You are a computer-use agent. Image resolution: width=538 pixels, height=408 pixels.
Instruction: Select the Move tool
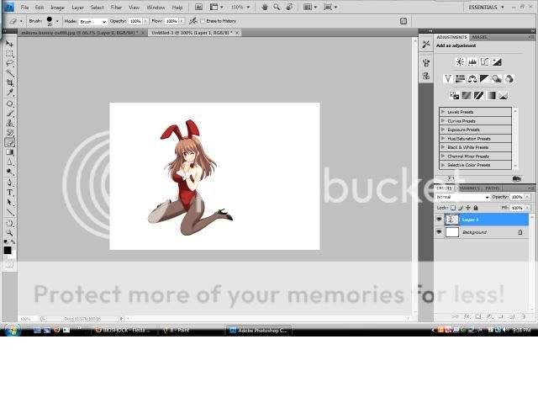[x=9, y=44]
